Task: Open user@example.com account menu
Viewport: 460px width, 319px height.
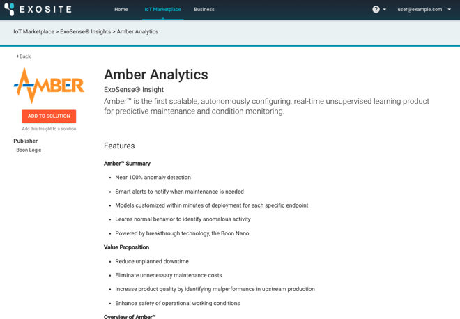Action: [x=420, y=9]
